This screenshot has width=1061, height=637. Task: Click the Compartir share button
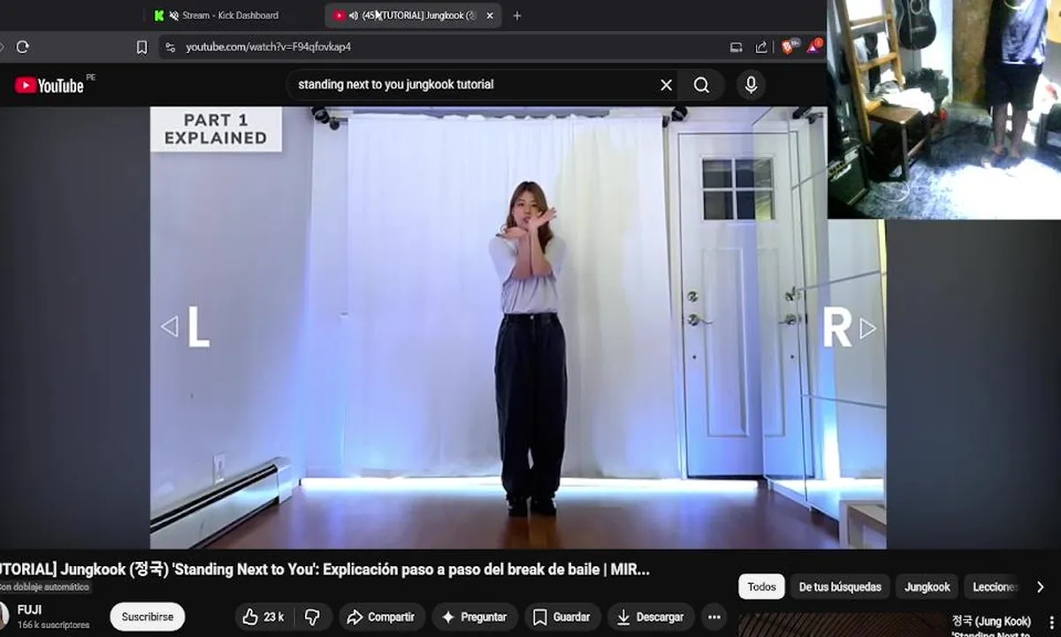coord(381,617)
